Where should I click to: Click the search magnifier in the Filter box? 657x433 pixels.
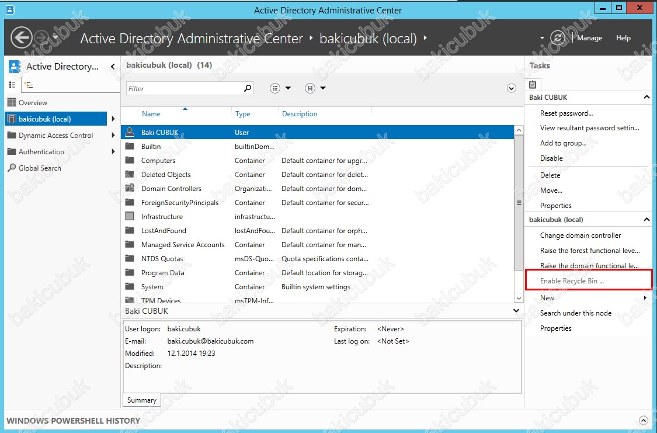(x=248, y=88)
